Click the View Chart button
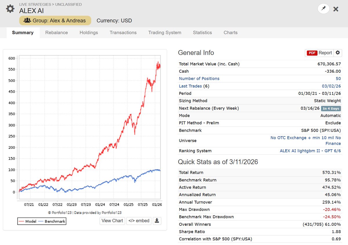This screenshot has height=245, width=348. pos(112,221)
